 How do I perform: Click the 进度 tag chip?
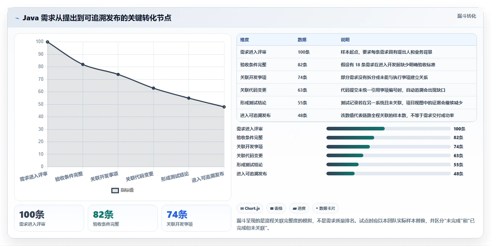click(299, 208)
